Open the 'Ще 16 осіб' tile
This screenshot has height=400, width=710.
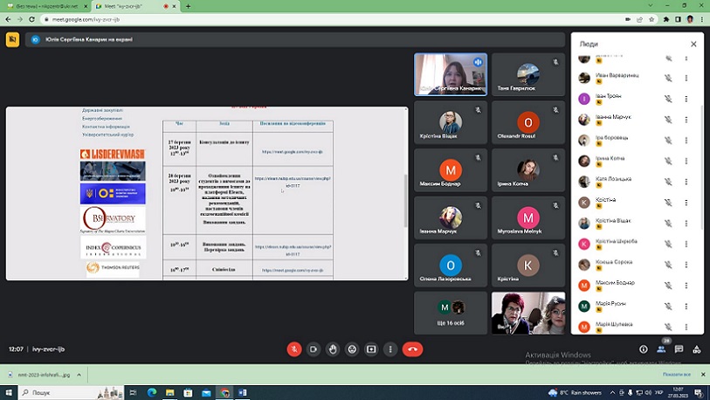pos(451,313)
